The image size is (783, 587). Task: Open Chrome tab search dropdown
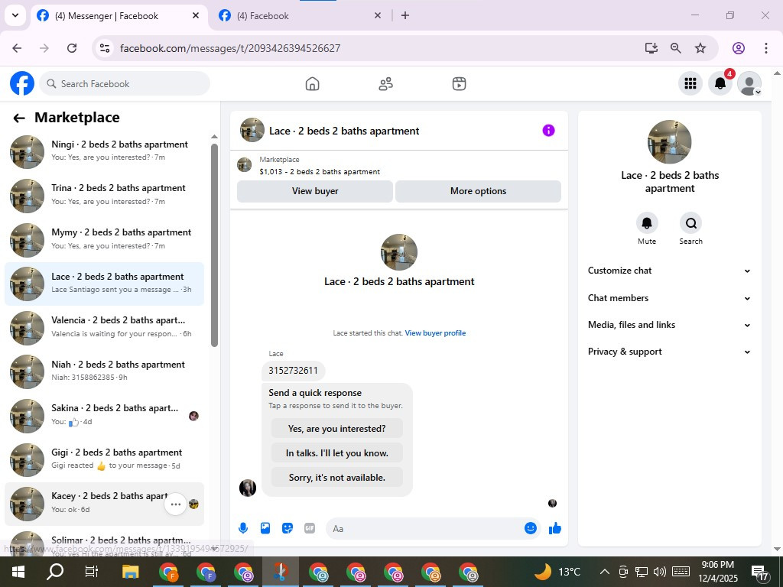click(x=15, y=15)
